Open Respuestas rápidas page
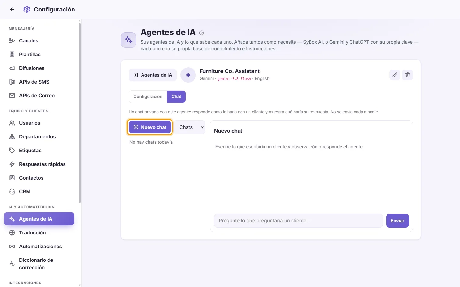This screenshot has width=460, height=287. [39, 164]
